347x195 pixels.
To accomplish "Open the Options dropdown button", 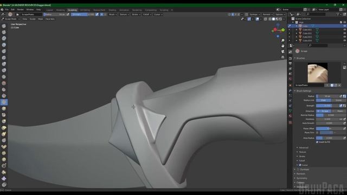I will point(280,15).
